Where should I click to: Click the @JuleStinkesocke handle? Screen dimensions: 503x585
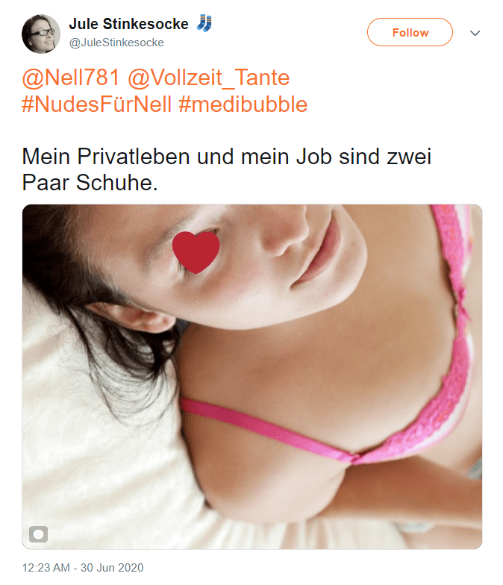pos(116,43)
